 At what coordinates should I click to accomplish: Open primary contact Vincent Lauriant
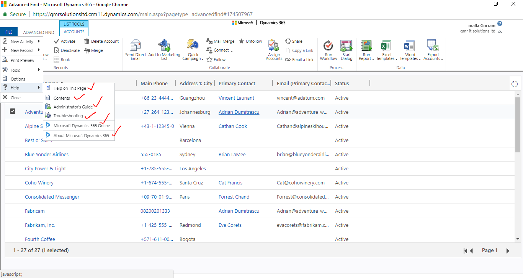point(236,98)
